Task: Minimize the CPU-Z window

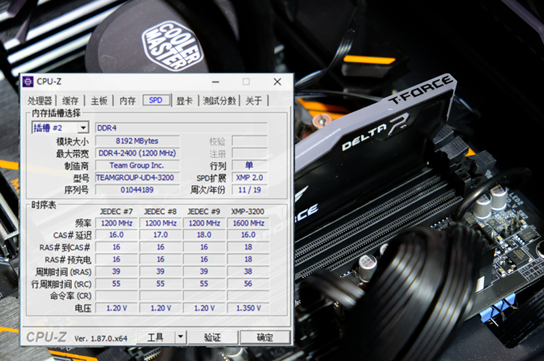Action: click(216, 82)
